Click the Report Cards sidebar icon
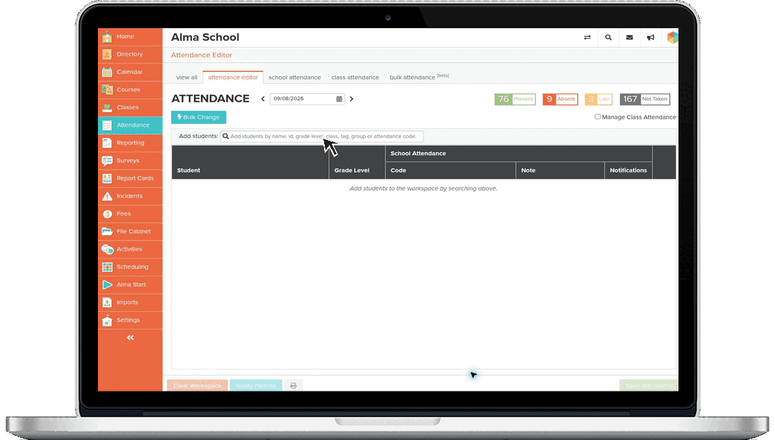The height and width of the screenshot is (440, 775). [107, 178]
